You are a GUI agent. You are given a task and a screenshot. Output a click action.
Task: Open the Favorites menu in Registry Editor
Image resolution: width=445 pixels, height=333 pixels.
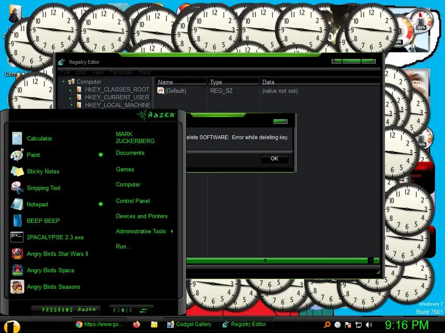point(121,72)
